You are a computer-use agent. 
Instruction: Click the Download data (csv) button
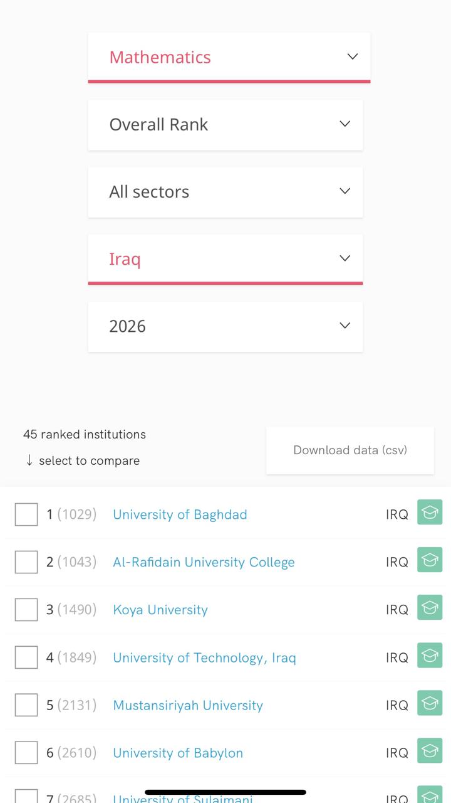pyautogui.click(x=350, y=450)
